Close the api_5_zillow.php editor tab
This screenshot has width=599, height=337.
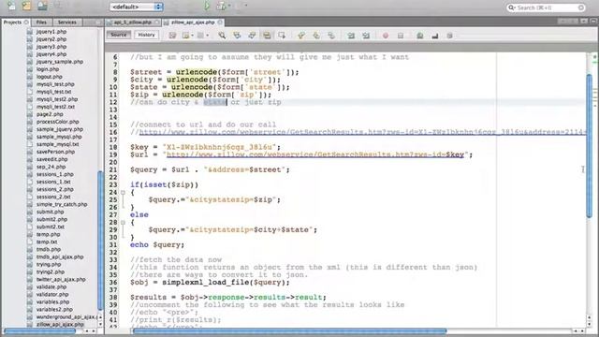156,22
